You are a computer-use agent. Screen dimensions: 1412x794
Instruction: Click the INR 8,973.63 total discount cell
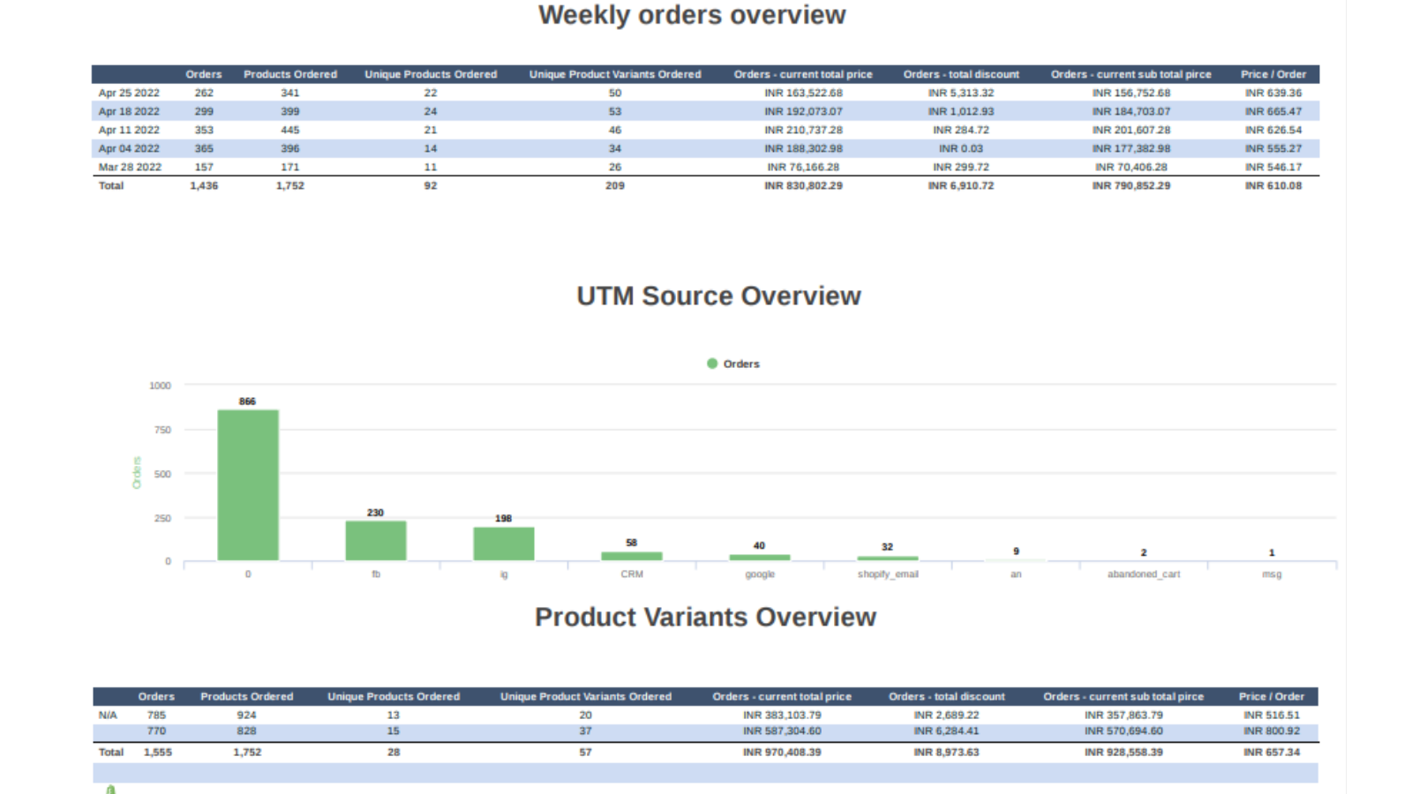(x=946, y=753)
